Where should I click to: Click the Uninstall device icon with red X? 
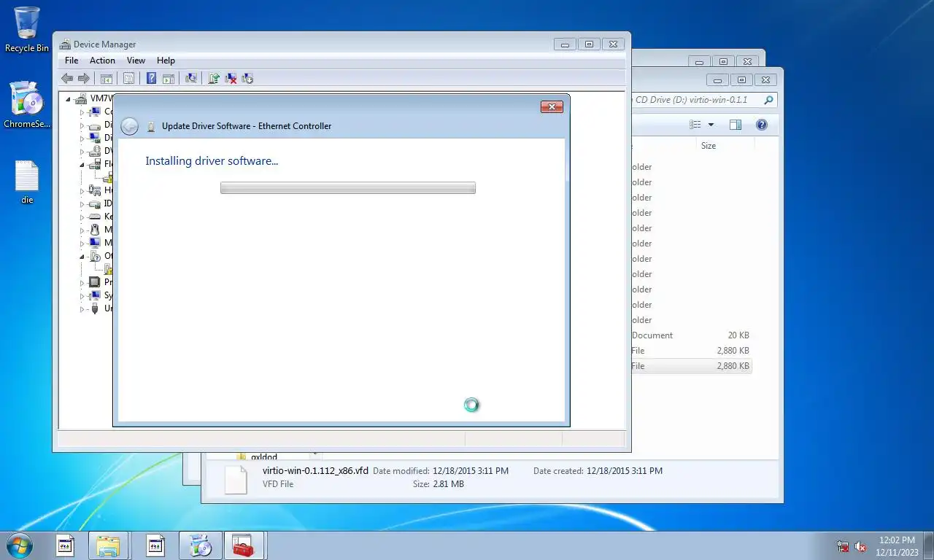click(x=231, y=78)
